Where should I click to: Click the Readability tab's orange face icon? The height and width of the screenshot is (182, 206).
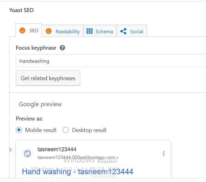tap(49, 31)
